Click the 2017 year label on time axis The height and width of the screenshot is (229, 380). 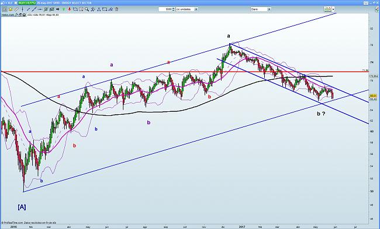(242, 227)
